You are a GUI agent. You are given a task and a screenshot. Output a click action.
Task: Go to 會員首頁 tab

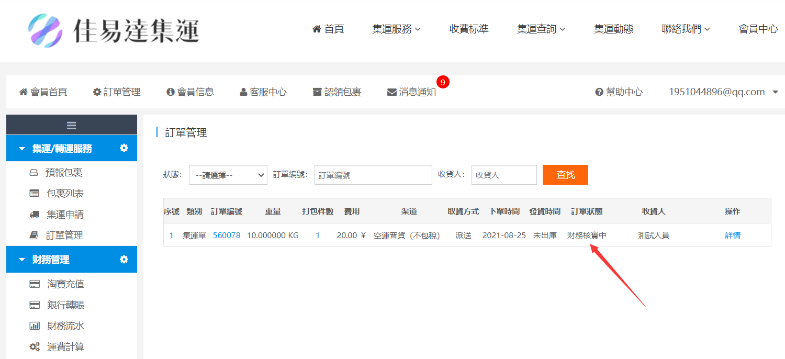[43, 92]
